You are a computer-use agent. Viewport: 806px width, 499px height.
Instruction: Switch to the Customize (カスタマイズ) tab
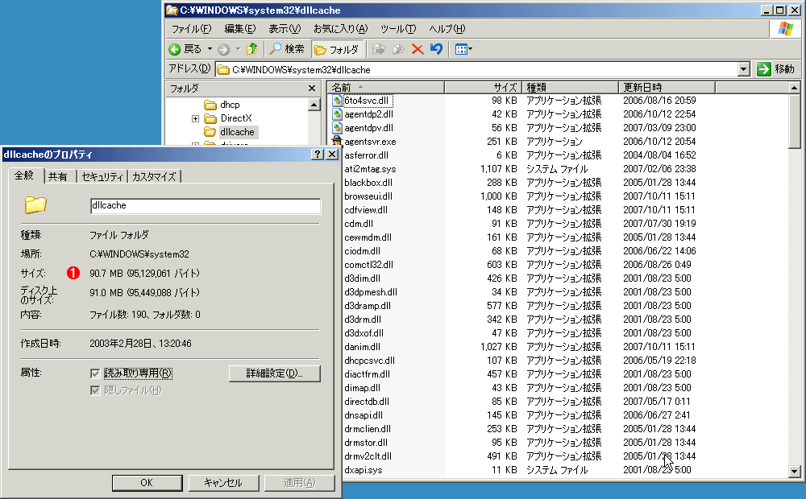coord(154,177)
